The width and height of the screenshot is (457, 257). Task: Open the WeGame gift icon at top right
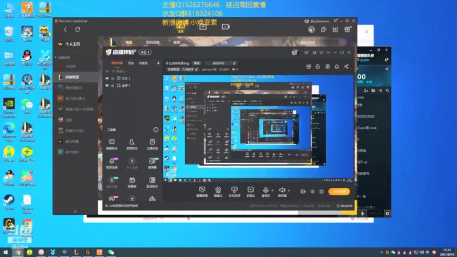347,29
